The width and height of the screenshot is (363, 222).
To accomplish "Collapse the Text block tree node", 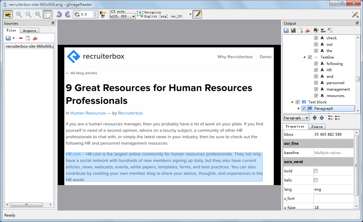I will click(292, 102).
